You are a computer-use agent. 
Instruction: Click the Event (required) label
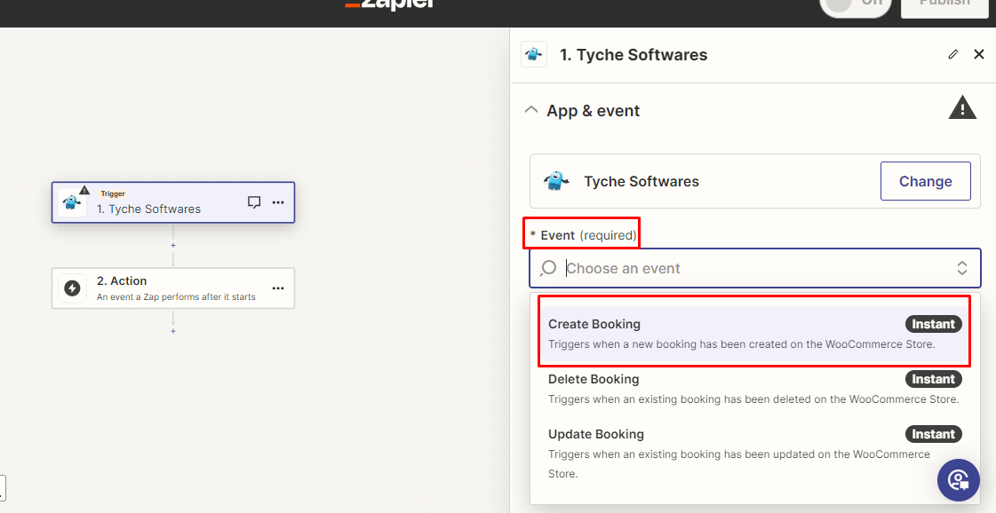pos(583,235)
